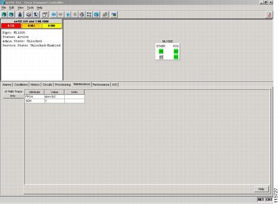The height and width of the screenshot is (204, 278).
Task: Open the Help menu
Action: [39, 7]
